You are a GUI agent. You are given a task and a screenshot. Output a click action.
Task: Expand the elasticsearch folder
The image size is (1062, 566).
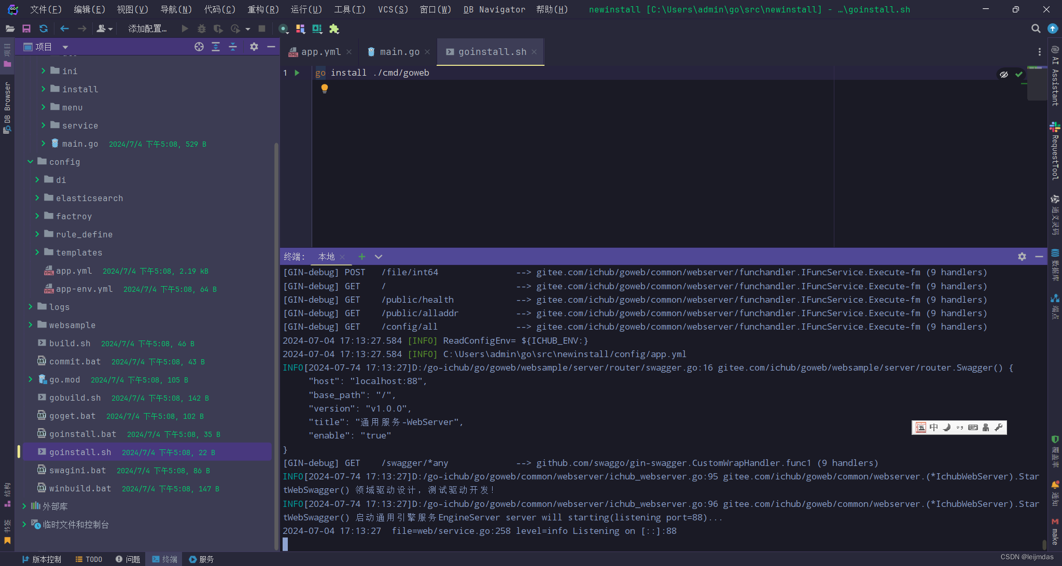click(37, 198)
